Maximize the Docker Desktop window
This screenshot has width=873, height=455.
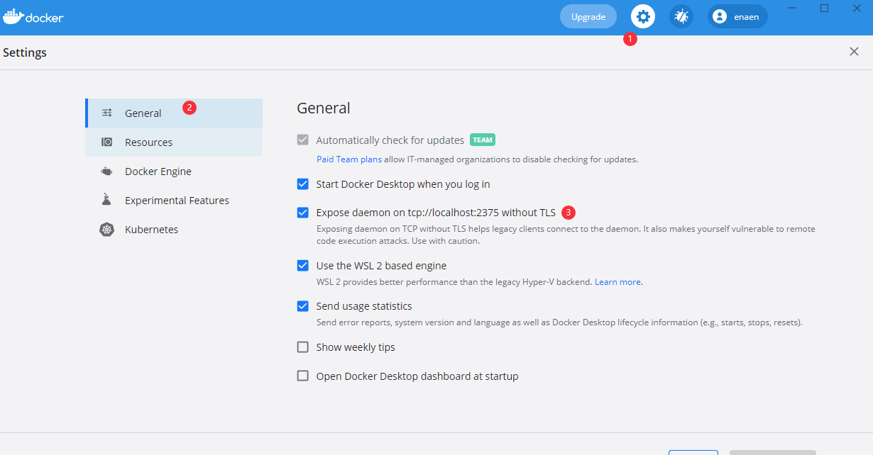click(x=824, y=9)
